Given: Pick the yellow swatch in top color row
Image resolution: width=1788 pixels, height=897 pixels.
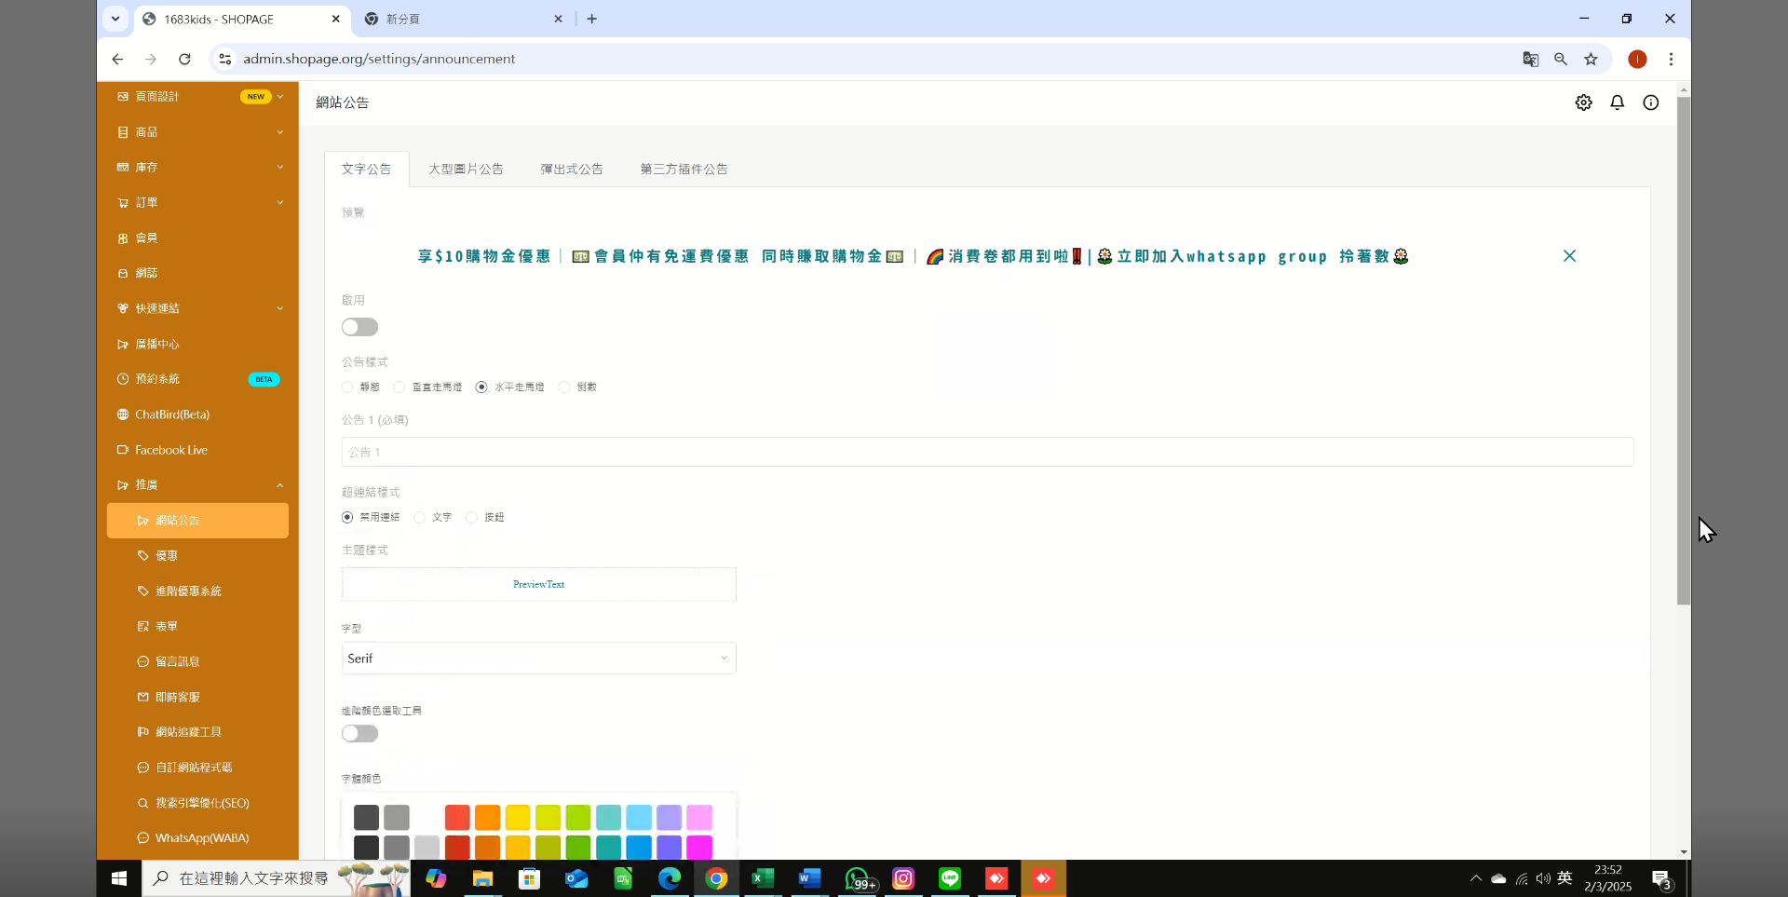Looking at the screenshot, I should click(x=518, y=818).
